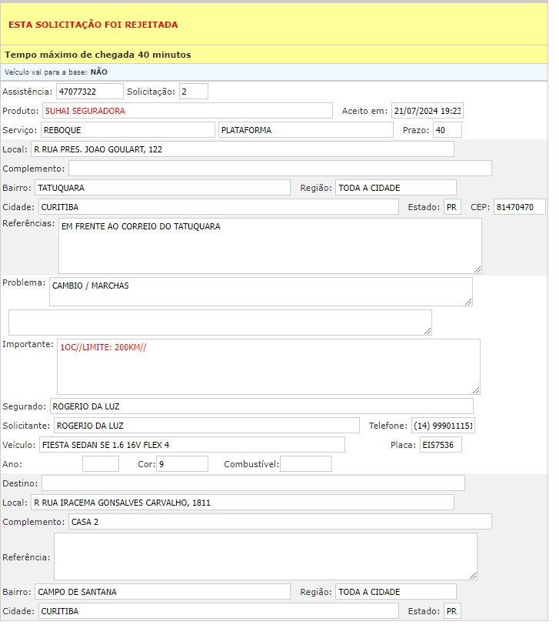Select the Segurado name field
This screenshot has height=635, width=559.
pos(261,406)
